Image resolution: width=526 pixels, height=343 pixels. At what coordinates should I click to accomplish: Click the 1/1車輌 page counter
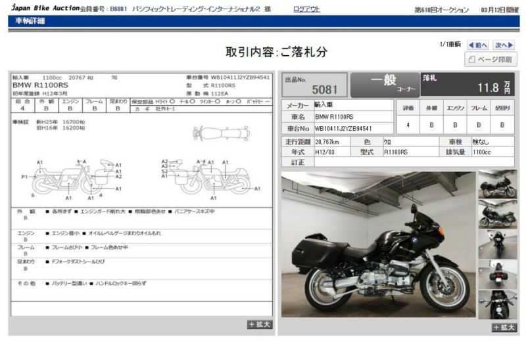pyautogui.click(x=450, y=44)
